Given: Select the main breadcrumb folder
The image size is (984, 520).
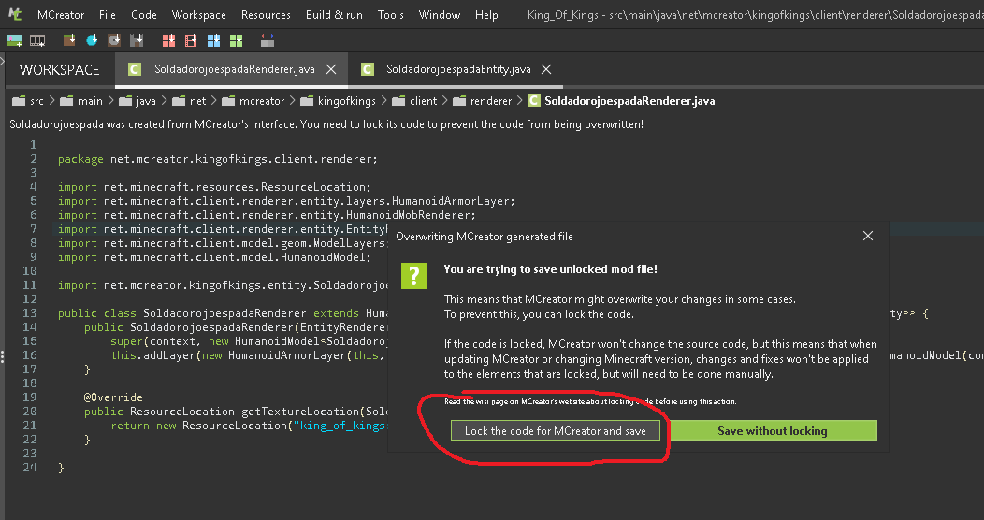Looking at the screenshot, I should click(90, 101).
